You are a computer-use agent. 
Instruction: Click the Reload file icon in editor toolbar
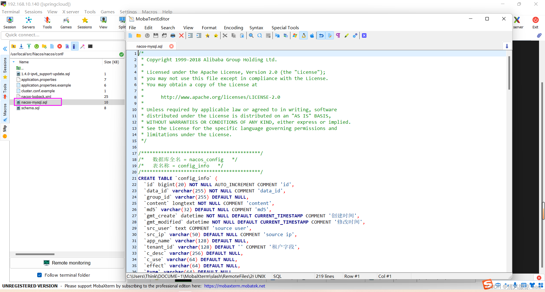(x=147, y=35)
